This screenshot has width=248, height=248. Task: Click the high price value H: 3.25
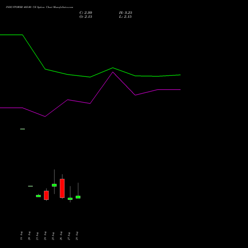coord(125,13)
